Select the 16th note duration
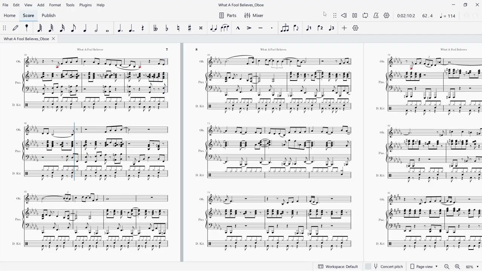 tap(62, 28)
